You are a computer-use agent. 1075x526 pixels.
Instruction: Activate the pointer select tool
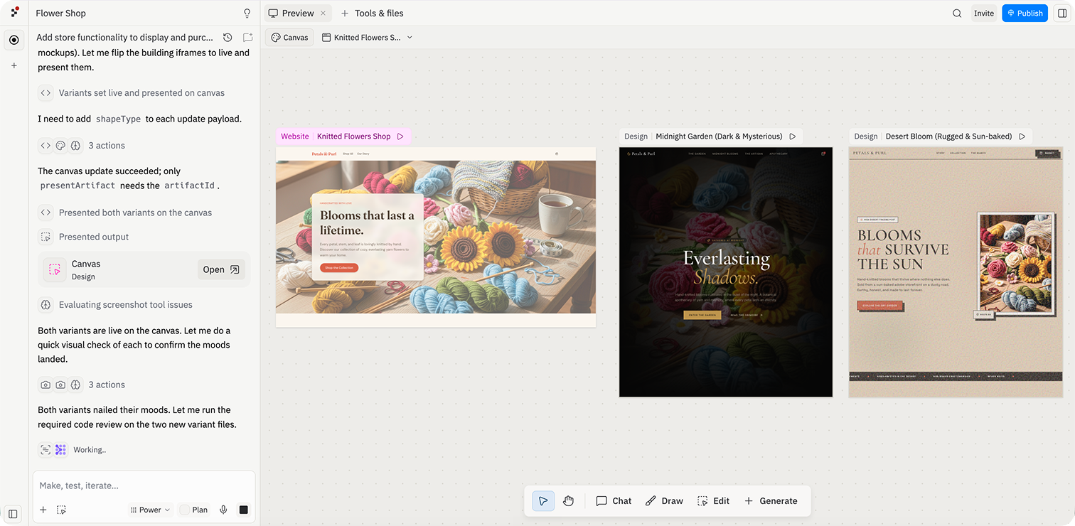pos(543,500)
